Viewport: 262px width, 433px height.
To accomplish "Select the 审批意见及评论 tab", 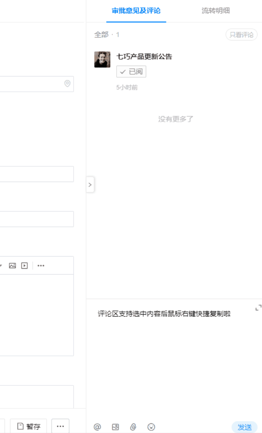I will [136, 11].
